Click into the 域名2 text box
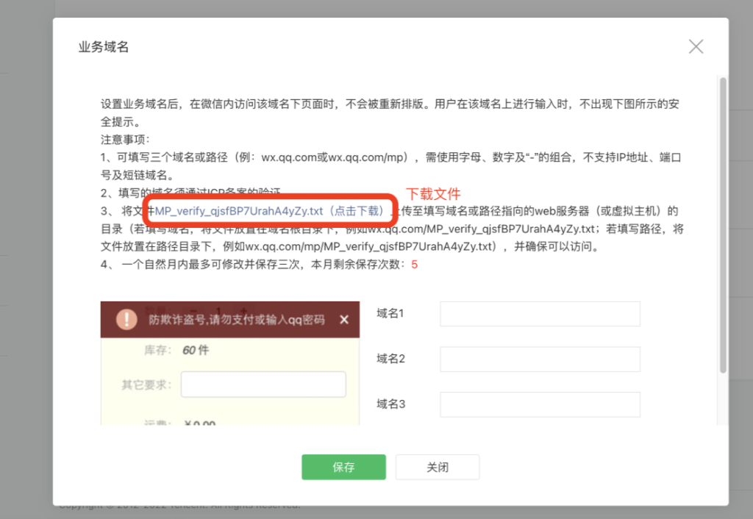The width and height of the screenshot is (753, 519). (x=540, y=359)
